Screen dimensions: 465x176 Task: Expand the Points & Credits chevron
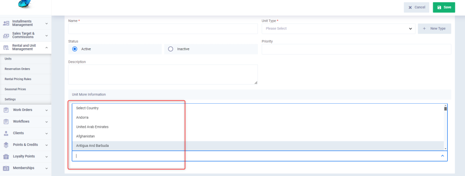click(47, 145)
